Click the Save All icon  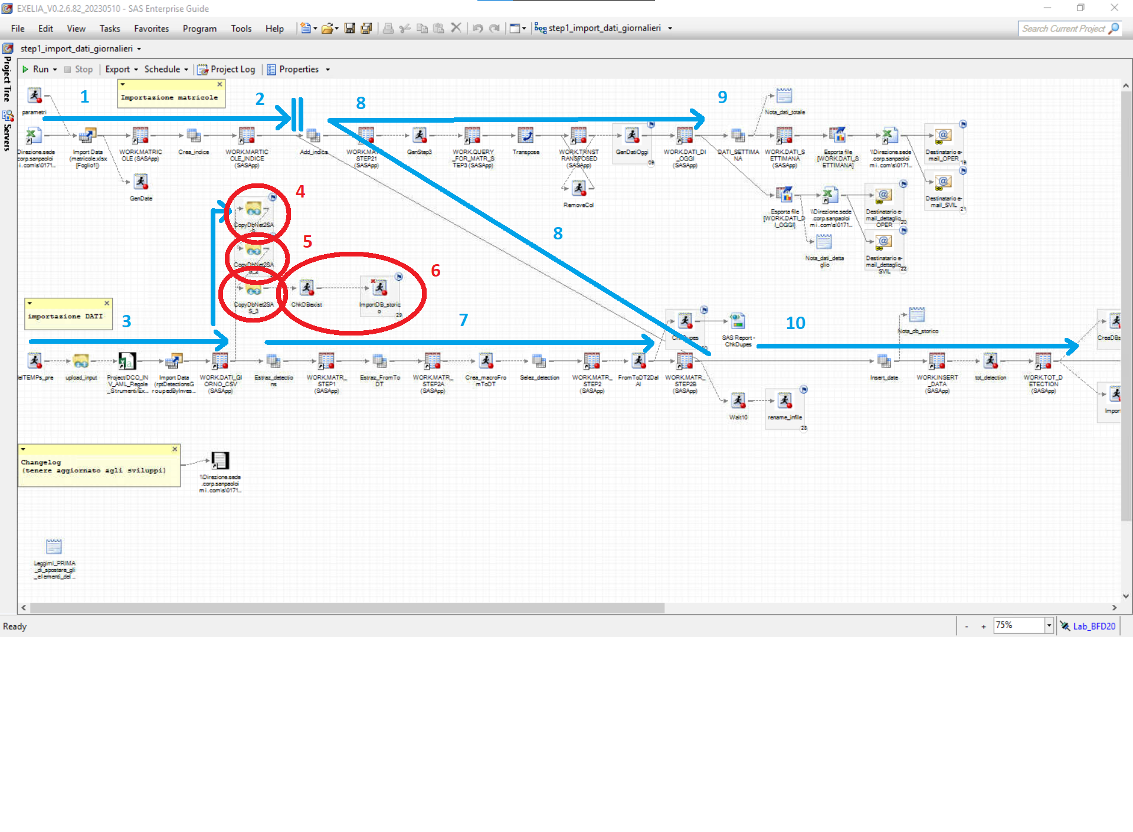(x=366, y=28)
